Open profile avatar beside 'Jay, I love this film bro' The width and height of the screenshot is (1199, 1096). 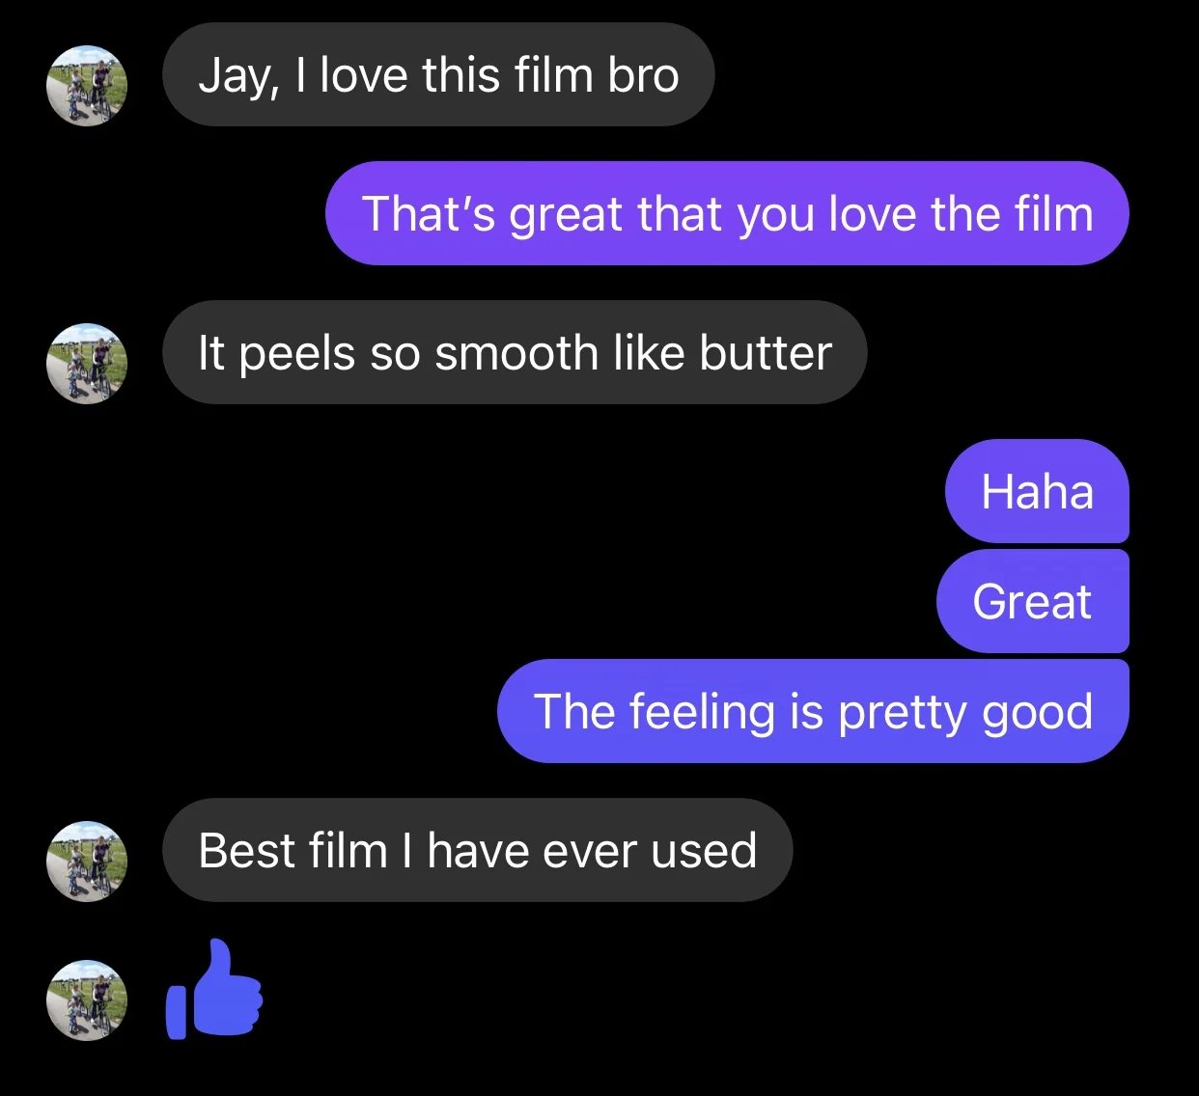coord(87,86)
